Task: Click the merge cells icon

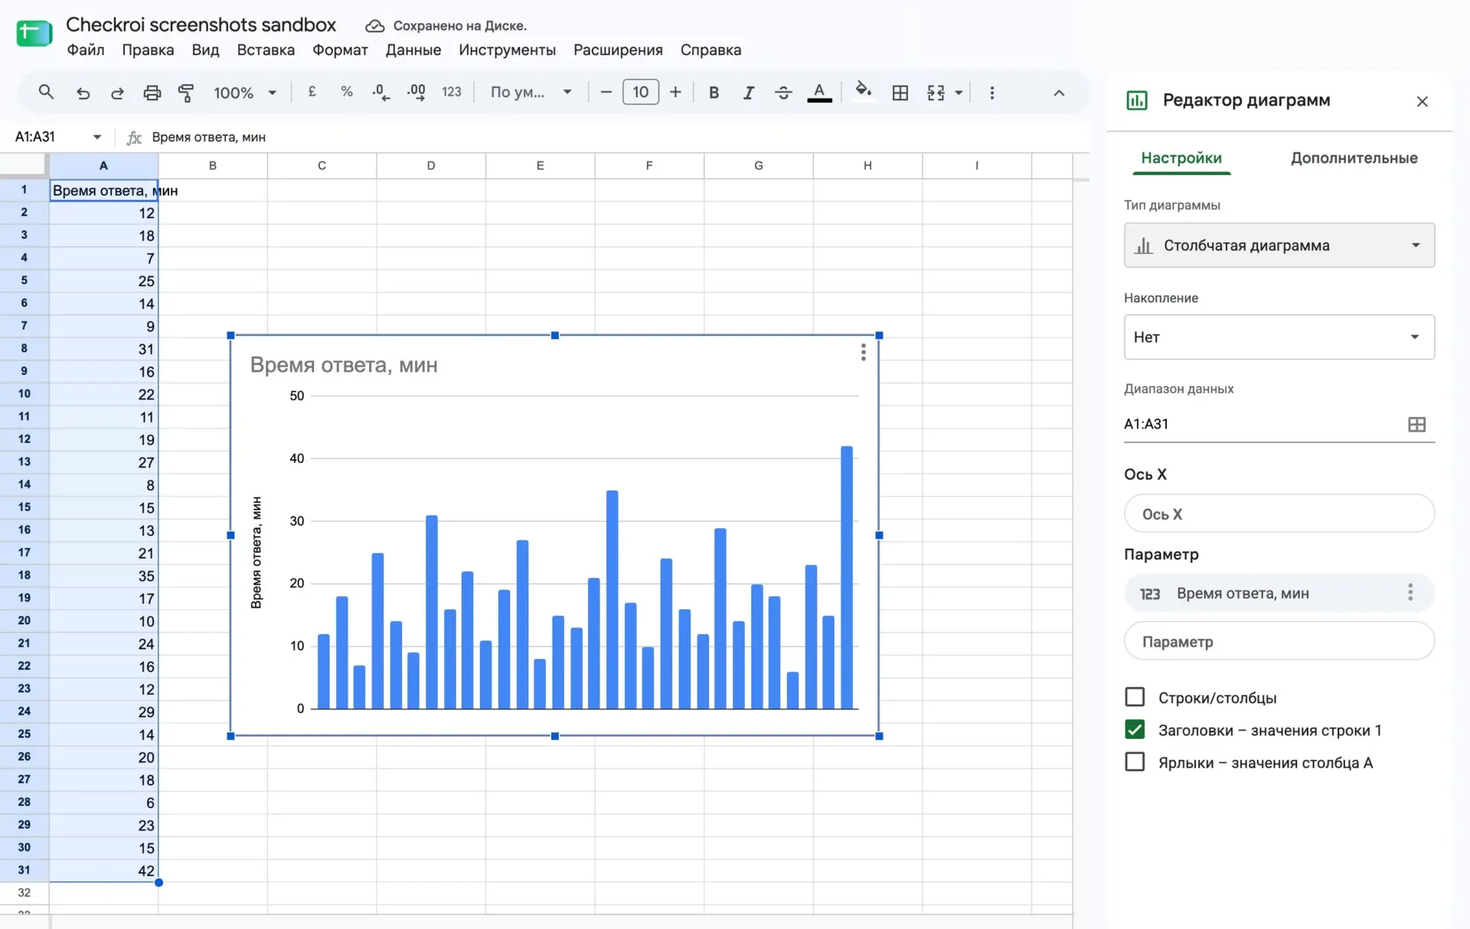Action: point(936,93)
